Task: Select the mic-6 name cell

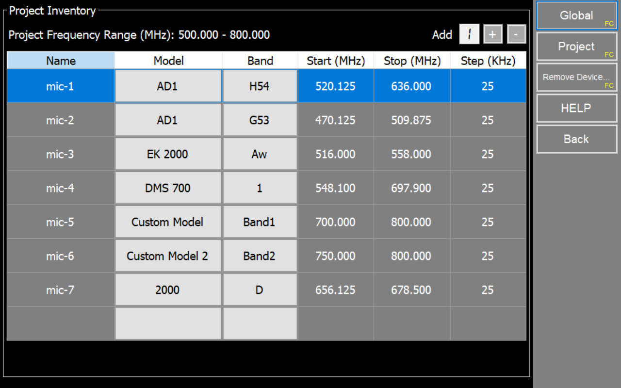Action: pyautogui.click(x=61, y=256)
